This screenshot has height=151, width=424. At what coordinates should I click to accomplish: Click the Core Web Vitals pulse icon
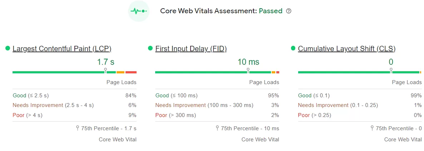[x=138, y=11]
